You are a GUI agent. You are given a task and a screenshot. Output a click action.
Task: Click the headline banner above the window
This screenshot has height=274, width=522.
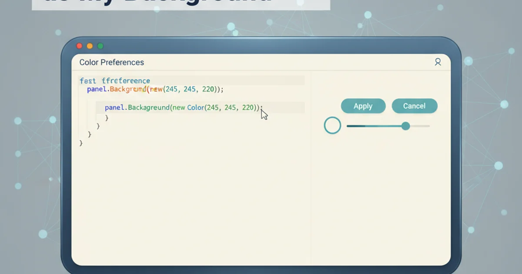click(181, 4)
